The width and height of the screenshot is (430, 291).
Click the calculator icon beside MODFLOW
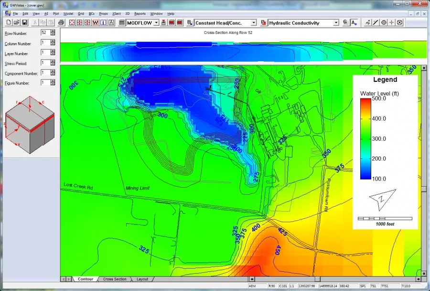pos(122,22)
